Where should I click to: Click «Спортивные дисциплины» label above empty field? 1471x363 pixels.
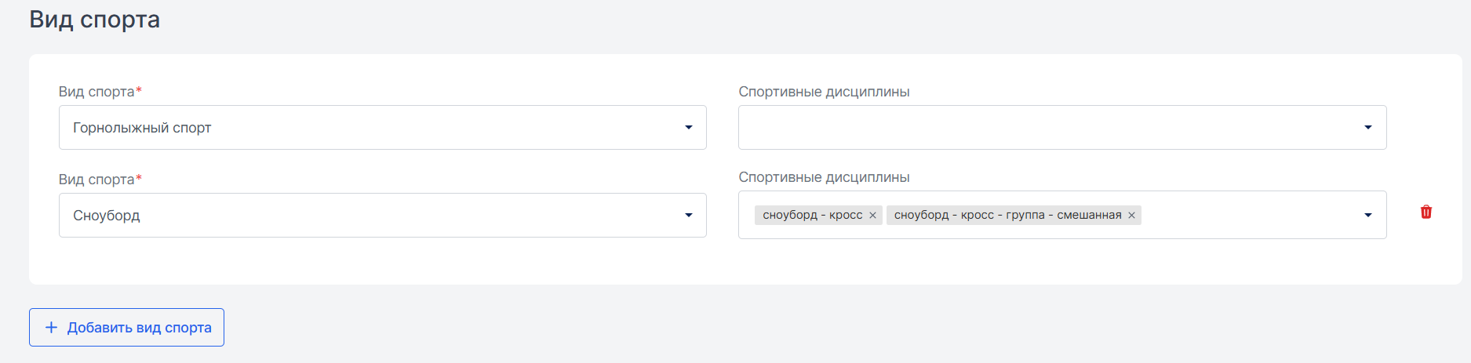(824, 92)
